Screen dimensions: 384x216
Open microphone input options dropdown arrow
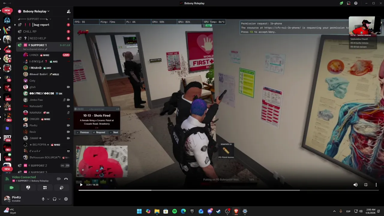(48, 199)
